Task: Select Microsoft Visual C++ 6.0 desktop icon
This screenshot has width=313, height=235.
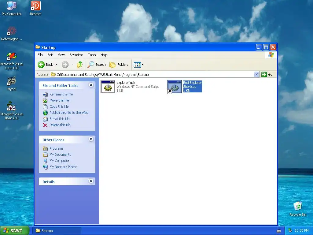Action: pyautogui.click(x=12, y=61)
